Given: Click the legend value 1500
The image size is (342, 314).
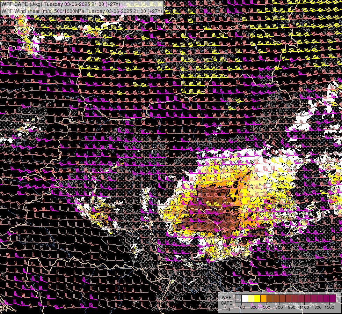Looking at the screenshot, I should coord(329,307).
